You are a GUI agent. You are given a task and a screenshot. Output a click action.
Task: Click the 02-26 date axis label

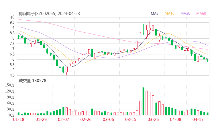86,119
